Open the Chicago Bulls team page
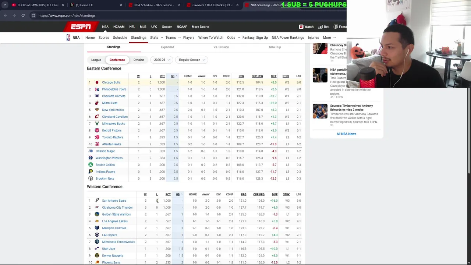 pos(111,82)
